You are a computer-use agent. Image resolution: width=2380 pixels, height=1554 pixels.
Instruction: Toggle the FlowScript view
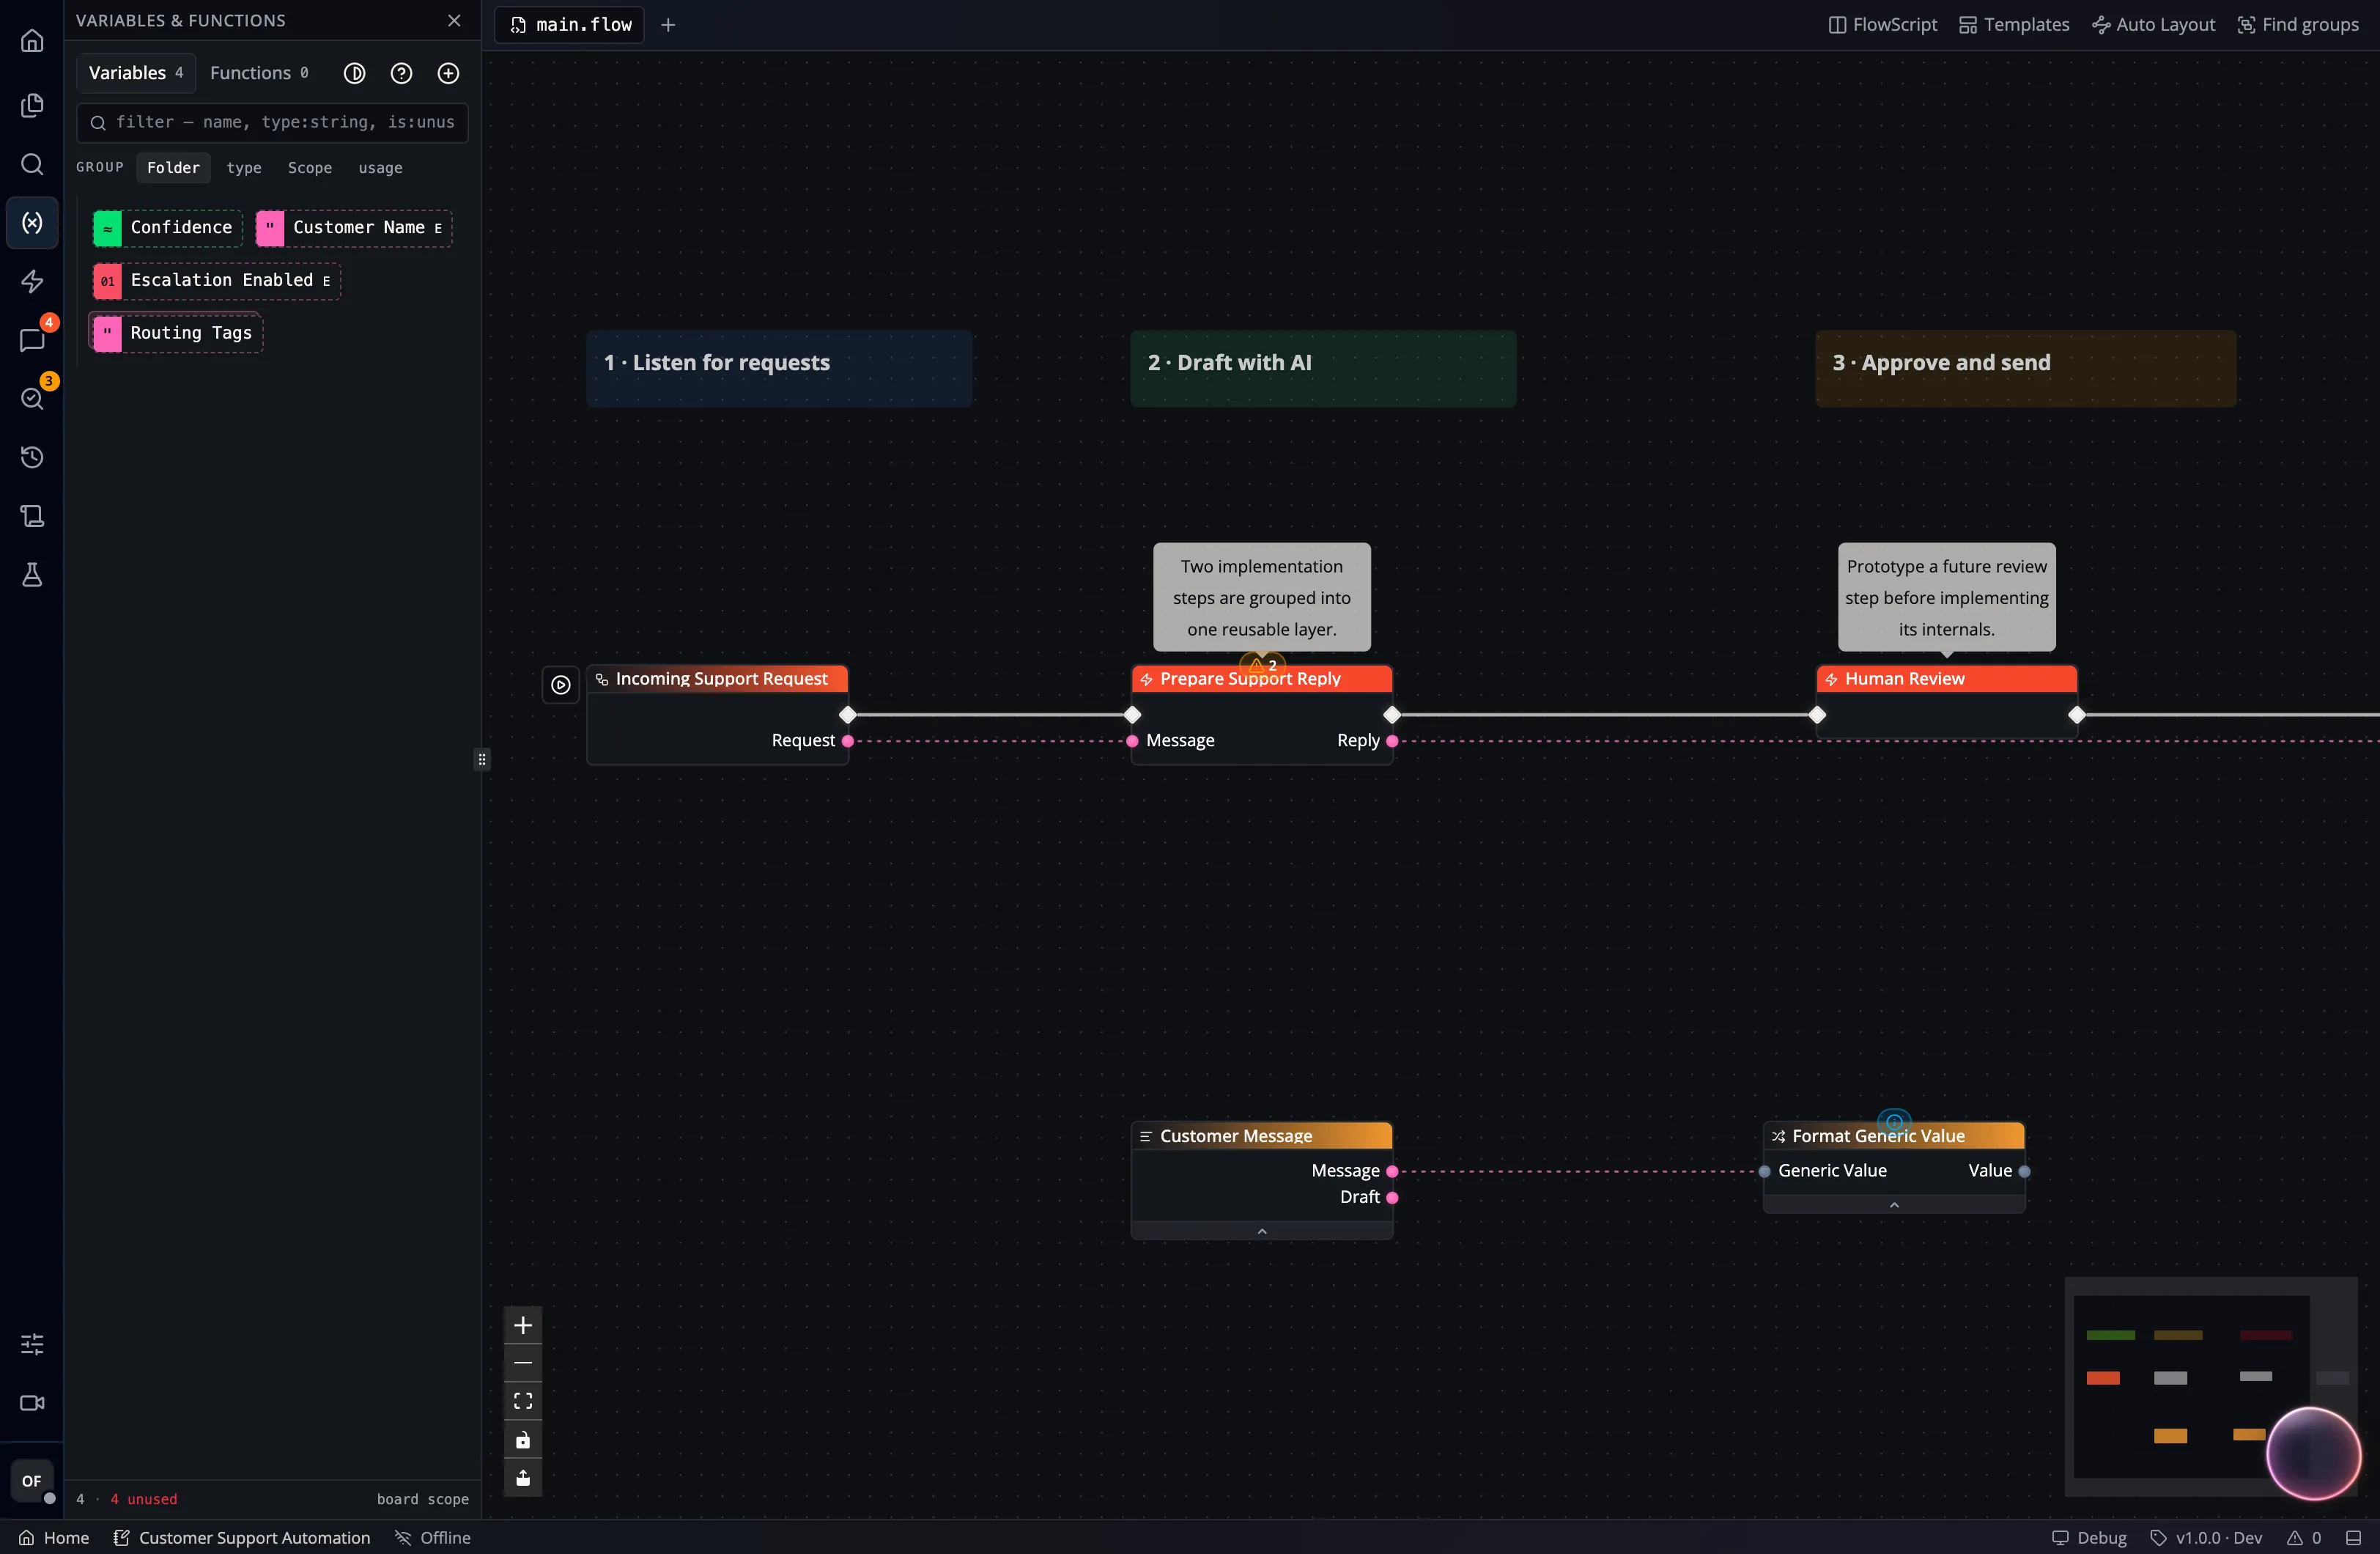(x=1883, y=25)
